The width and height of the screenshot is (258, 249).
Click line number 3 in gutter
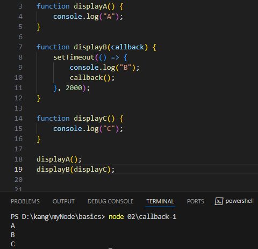tap(20, 6)
